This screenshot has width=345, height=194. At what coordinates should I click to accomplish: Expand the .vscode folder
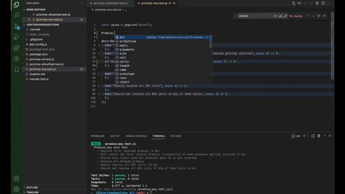[34, 30]
